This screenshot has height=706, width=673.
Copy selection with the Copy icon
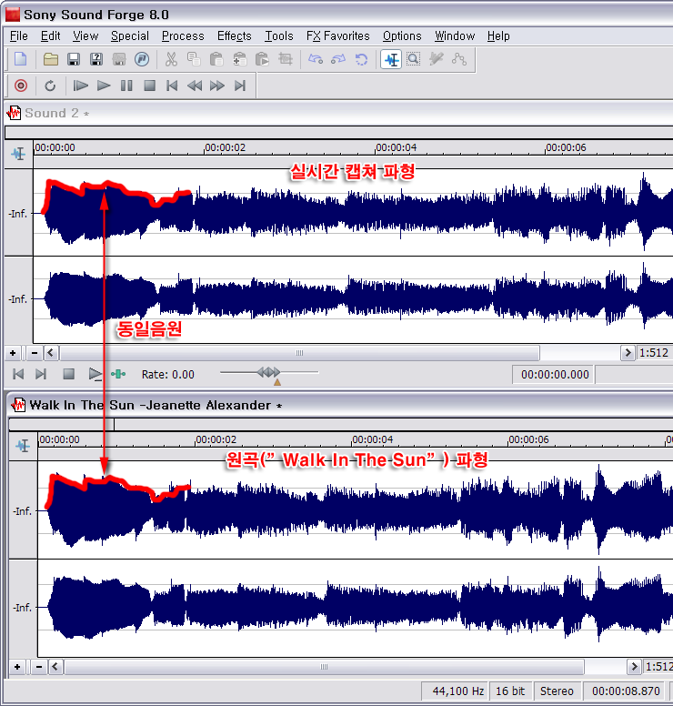pyautogui.click(x=194, y=59)
